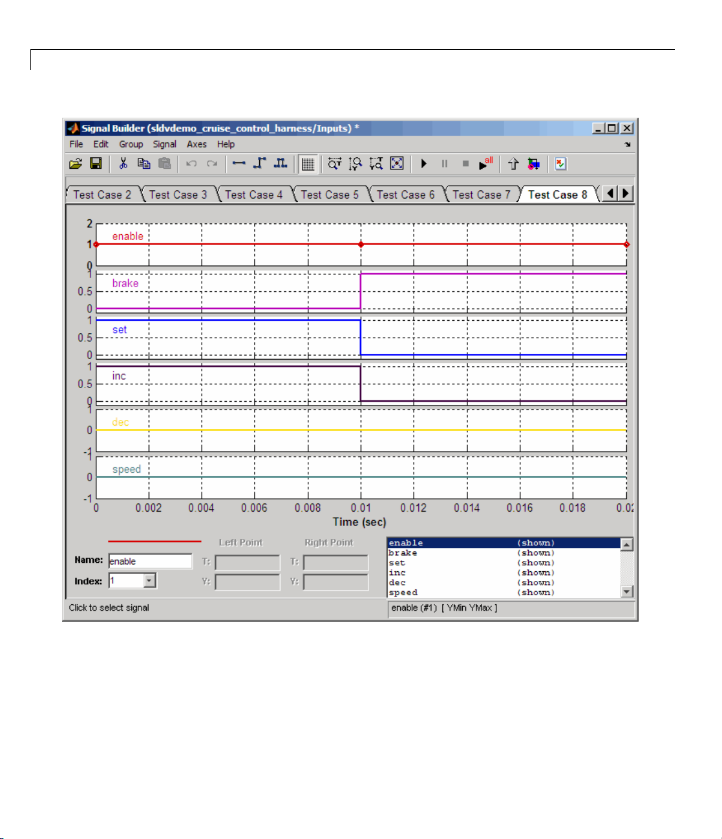Add a constant signal via toolbar icon
The width and height of the screenshot is (722, 839).
point(239,164)
